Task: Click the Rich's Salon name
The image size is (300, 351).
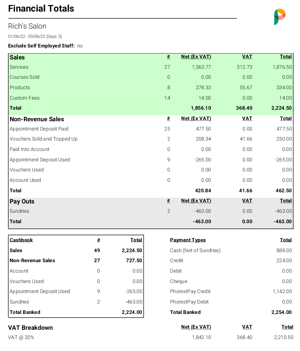Action: [27, 26]
